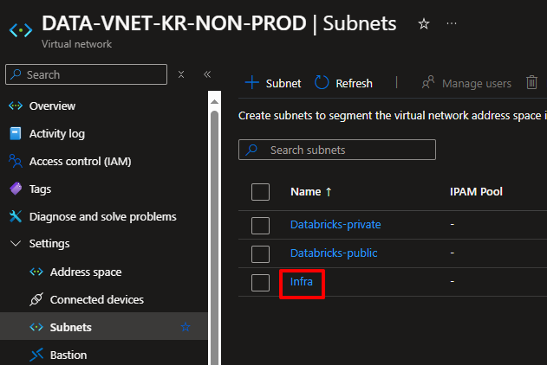Click the sidebar vertical scrollbar thumb
The height and width of the screenshot is (365, 547).
[x=214, y=237]
